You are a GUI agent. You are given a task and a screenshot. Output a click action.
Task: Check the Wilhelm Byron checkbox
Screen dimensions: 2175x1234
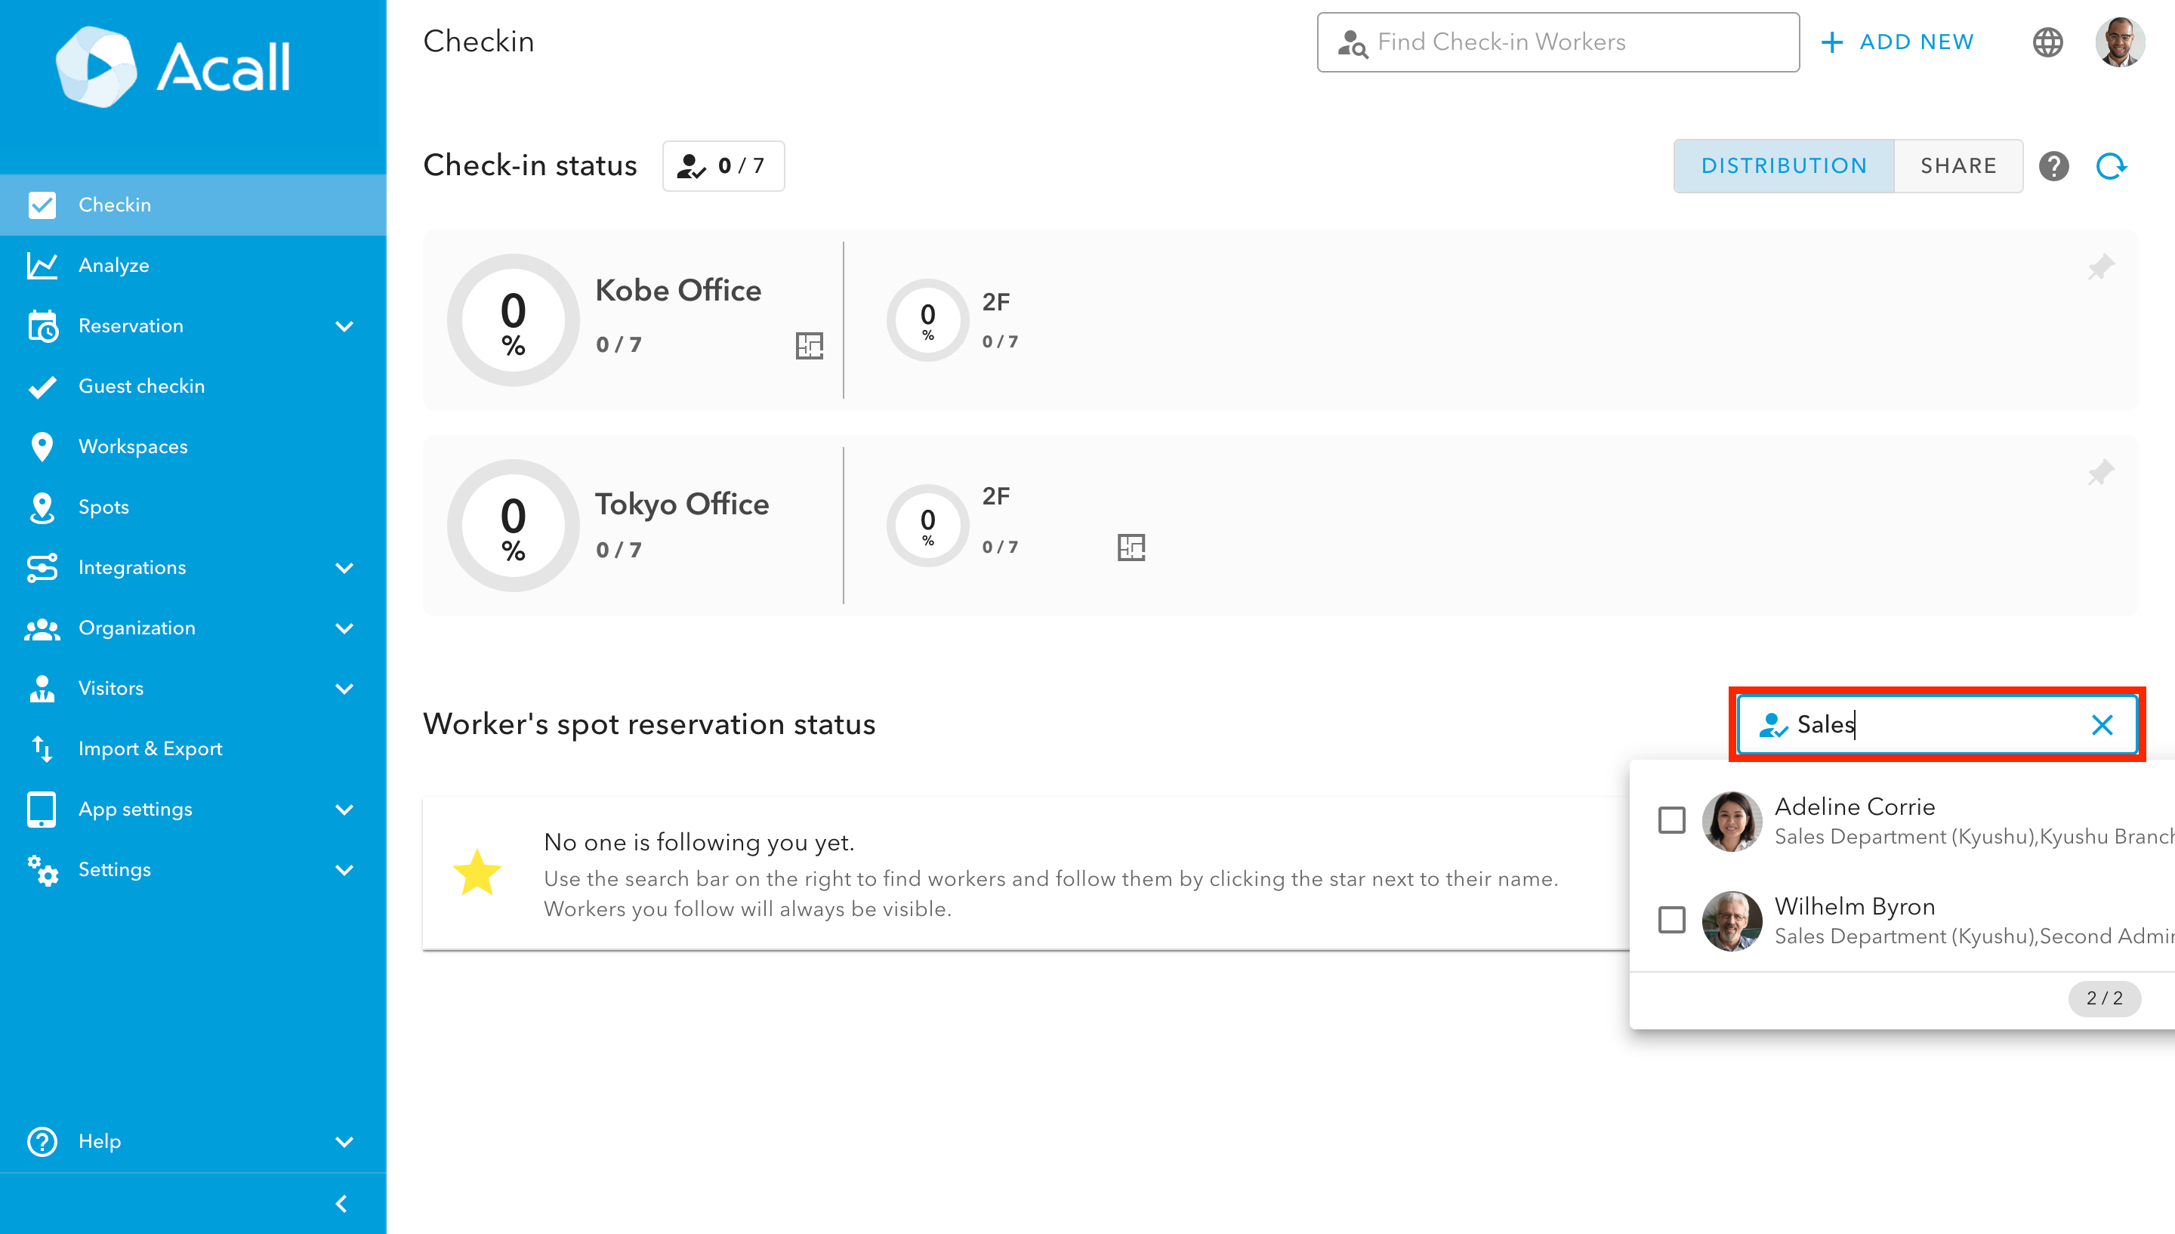tap(1671, 920)
